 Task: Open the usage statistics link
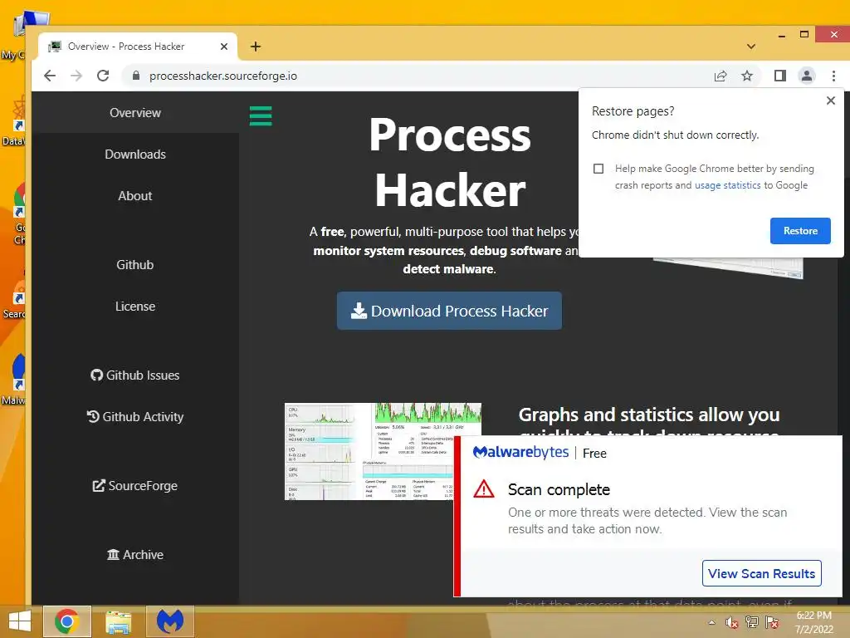click(727, 185)
